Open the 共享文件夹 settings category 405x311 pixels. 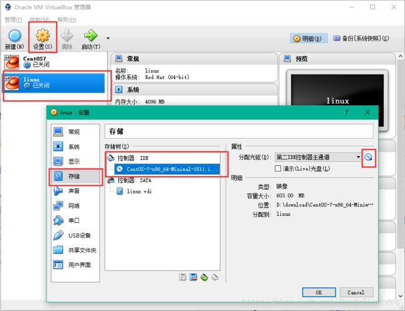(75, 250)
